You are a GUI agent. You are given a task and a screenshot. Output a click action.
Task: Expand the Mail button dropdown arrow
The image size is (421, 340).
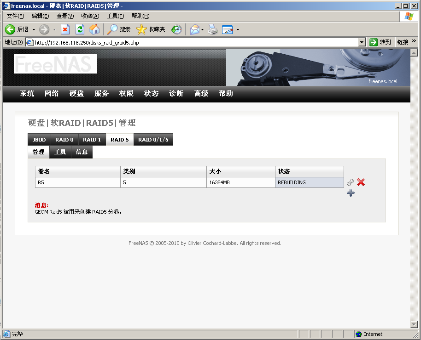click(203, 29)
